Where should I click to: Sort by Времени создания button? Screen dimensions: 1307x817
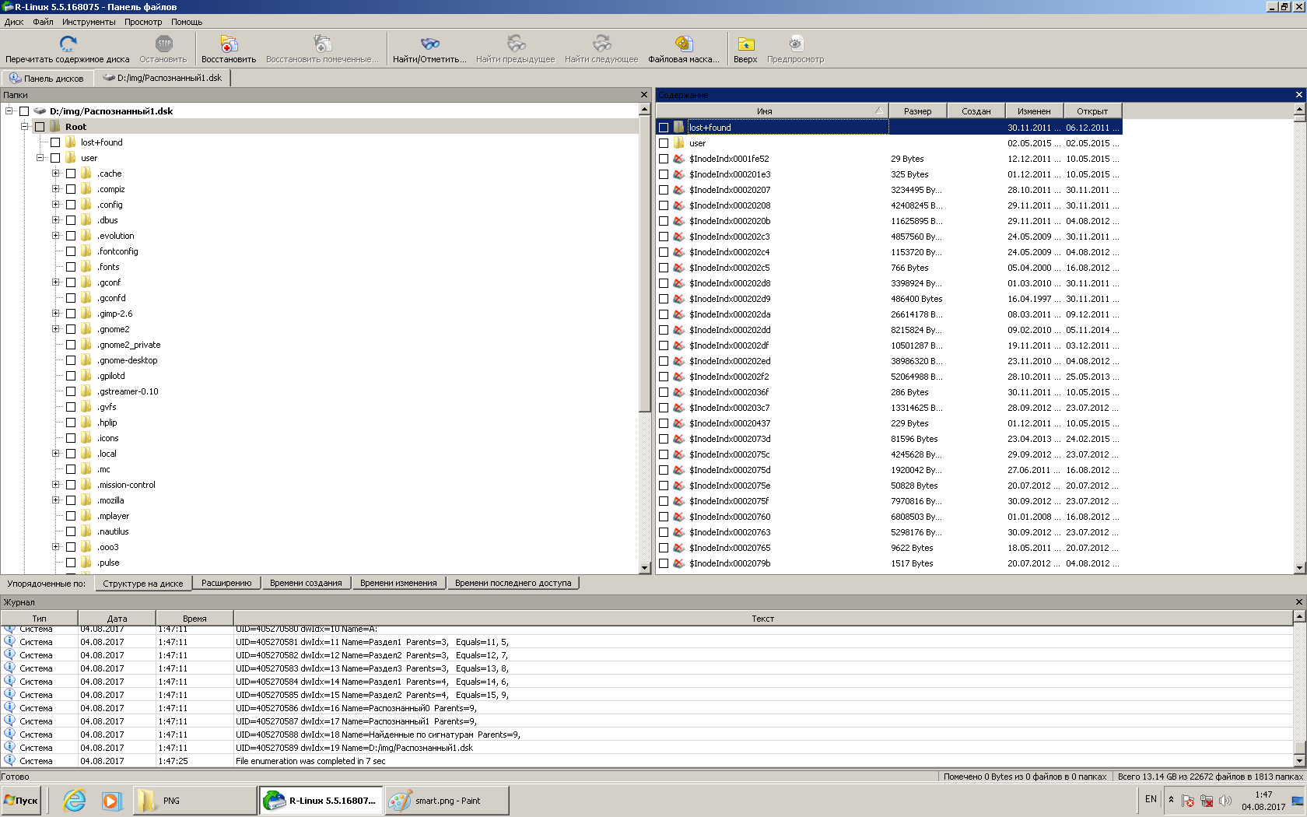pos(306,583)
